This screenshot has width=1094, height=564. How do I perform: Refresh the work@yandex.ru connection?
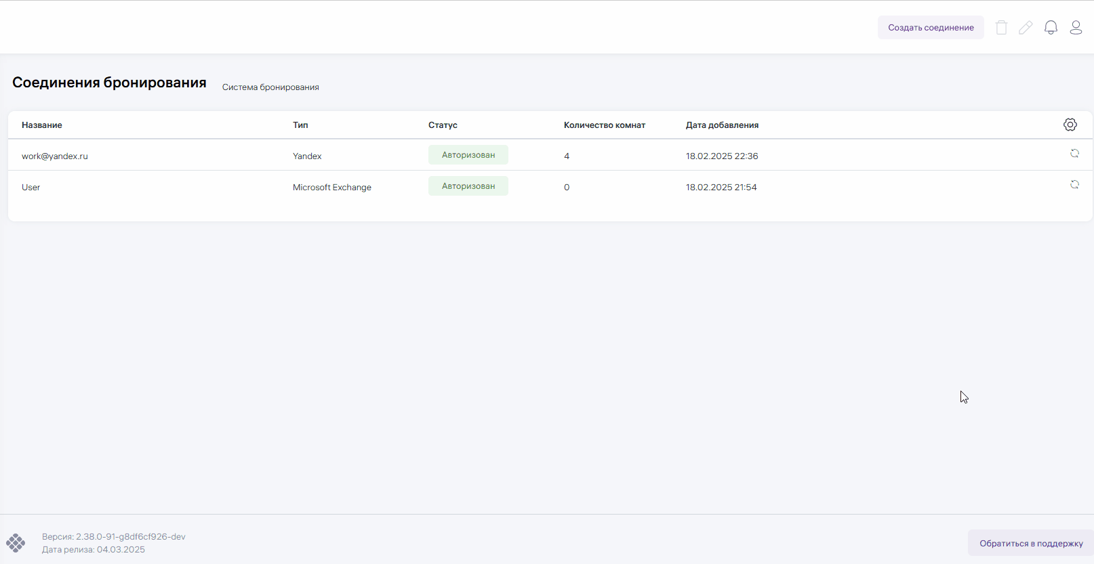pos(1074,154)
